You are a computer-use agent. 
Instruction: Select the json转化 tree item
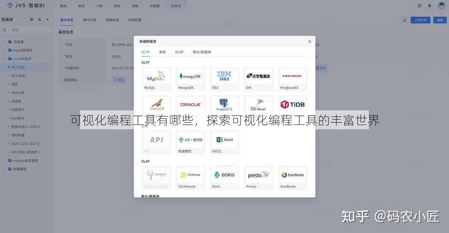point(18,118)
